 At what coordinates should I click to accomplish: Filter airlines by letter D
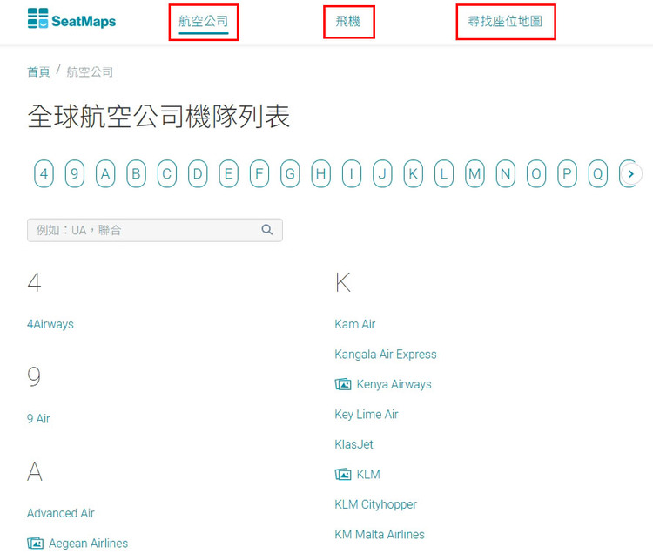tap(198, 173)
